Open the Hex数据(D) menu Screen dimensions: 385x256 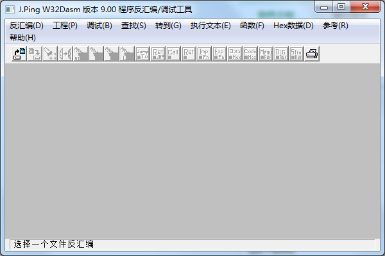tap(293, 26)
